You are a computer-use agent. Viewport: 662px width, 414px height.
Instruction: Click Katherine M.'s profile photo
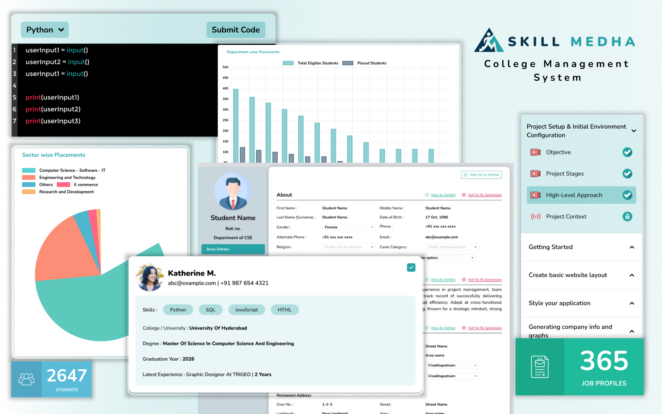(x=150, y=277)
